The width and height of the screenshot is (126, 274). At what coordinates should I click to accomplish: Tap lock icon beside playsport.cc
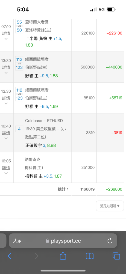coord(47,241)
